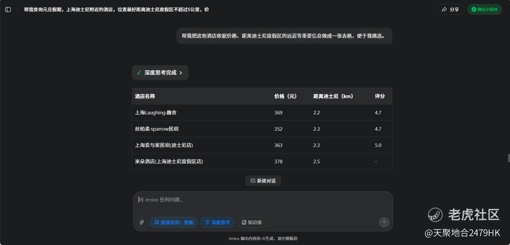
Task: Click the 价格（元） column header
Action: pyautogui.click(x=286, y=96)
